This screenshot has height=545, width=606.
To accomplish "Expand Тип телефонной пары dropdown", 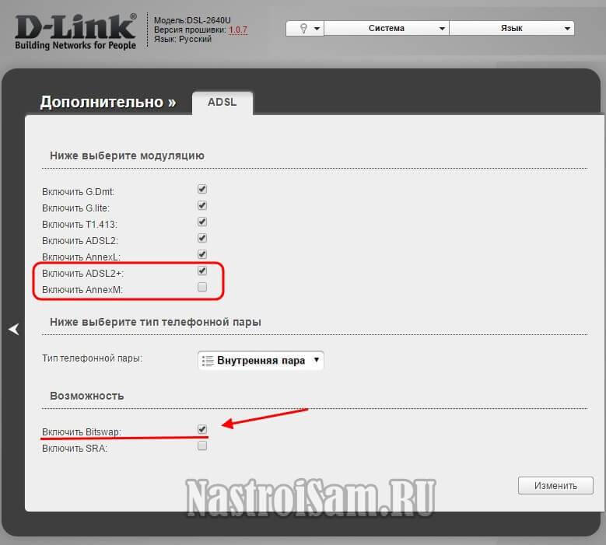I will [261, 361].
